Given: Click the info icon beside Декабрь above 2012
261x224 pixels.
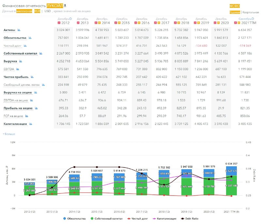Looking at the screenshot, I should click(x=70, y=19).
